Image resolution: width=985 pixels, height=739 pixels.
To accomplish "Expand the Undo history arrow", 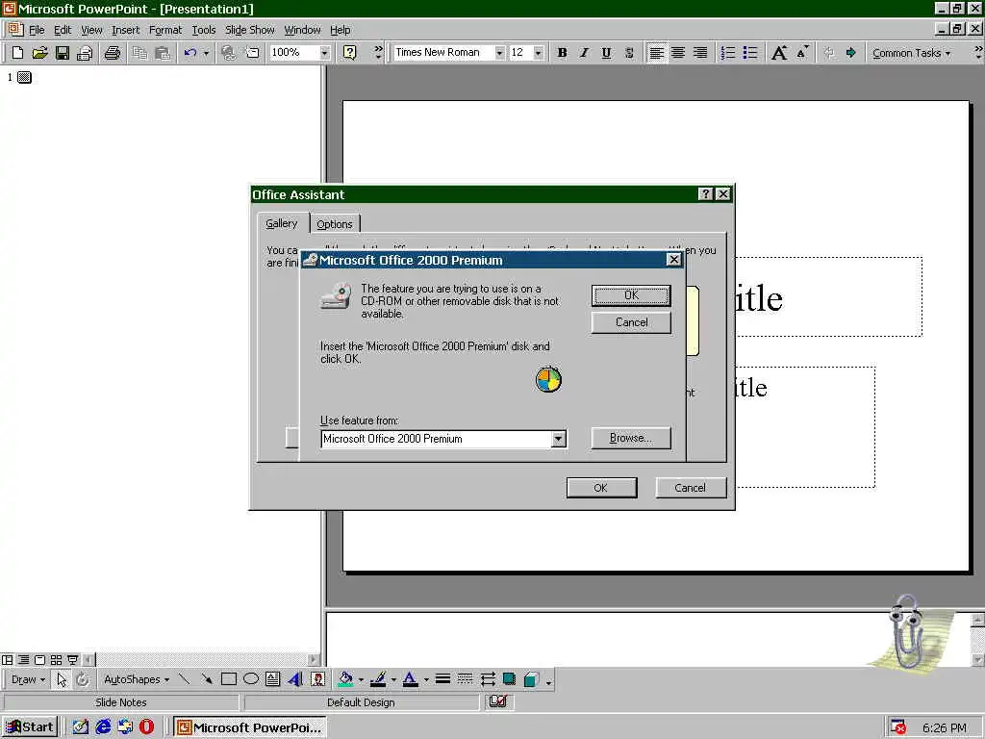I will (x=206, y=53).
